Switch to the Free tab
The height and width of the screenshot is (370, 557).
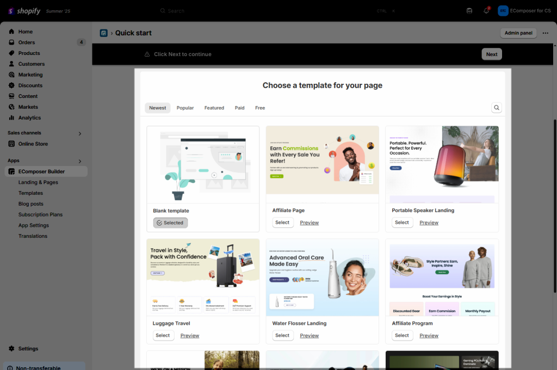[x=260, y=108]
